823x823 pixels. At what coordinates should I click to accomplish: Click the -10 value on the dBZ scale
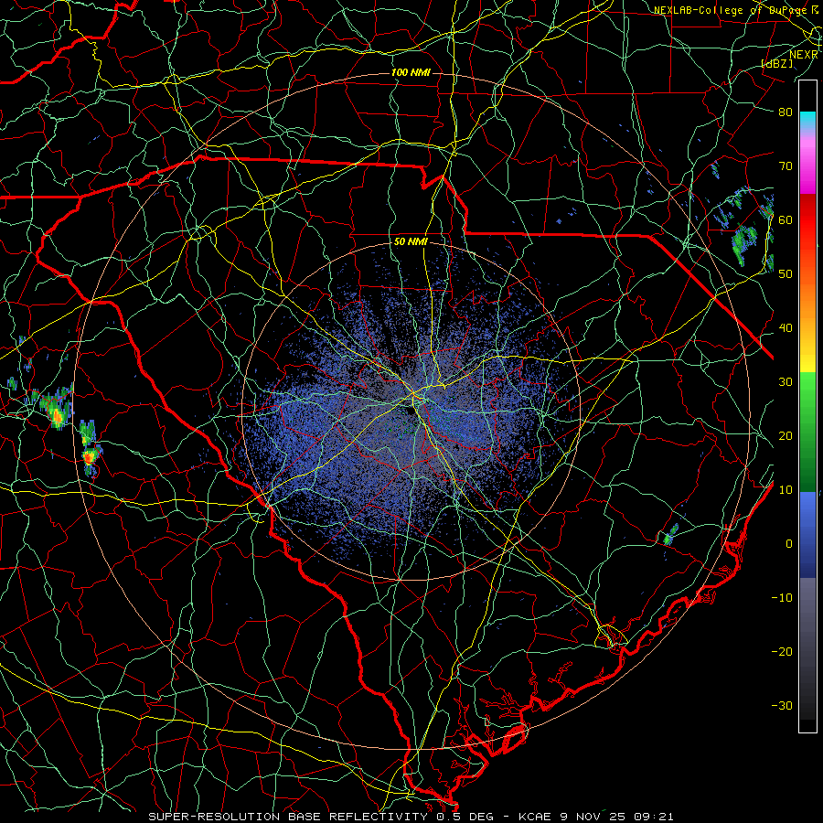(x=782, y=598)
